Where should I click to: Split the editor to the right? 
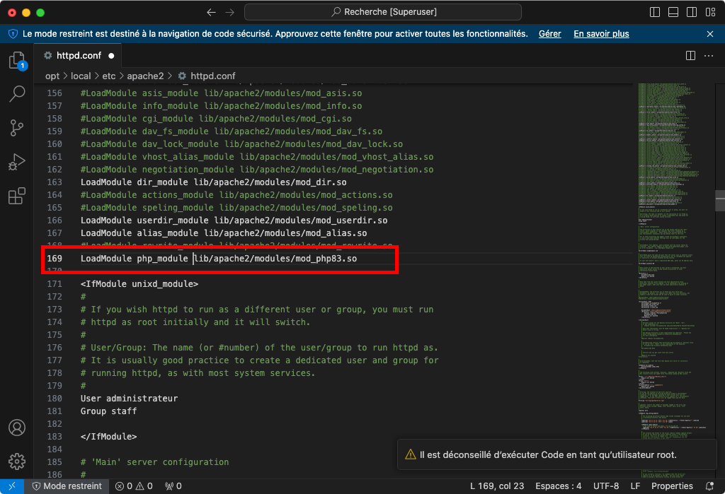click(x=691, y=56)
